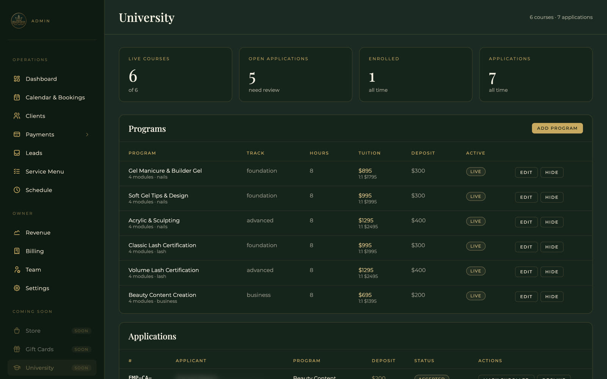Click the Team user icon
This screenshot has height=379, width=607.
17,270
